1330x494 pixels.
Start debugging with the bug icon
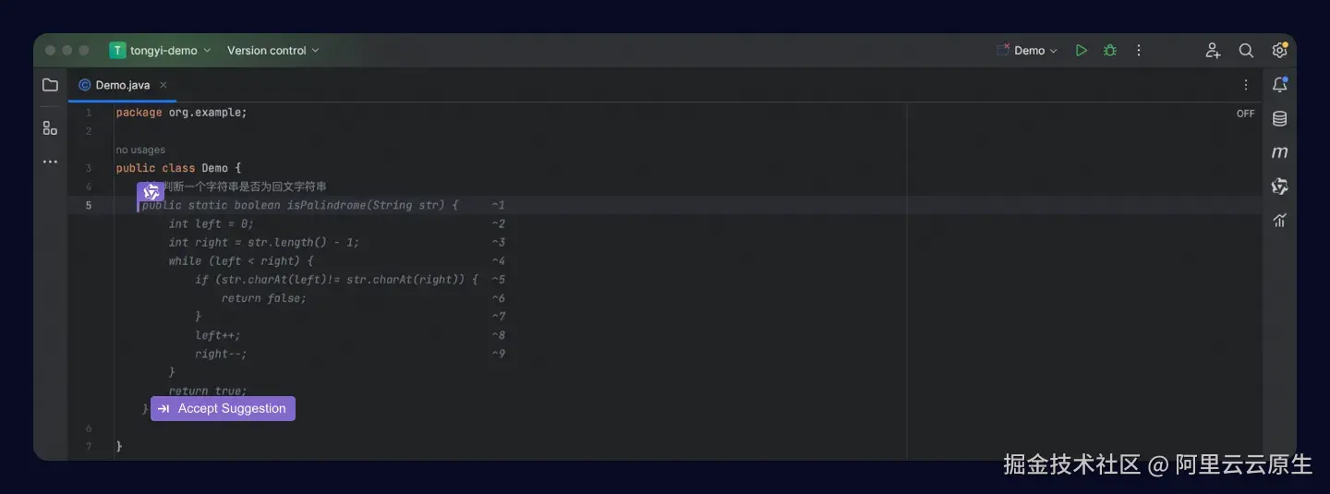point(1110,51)
